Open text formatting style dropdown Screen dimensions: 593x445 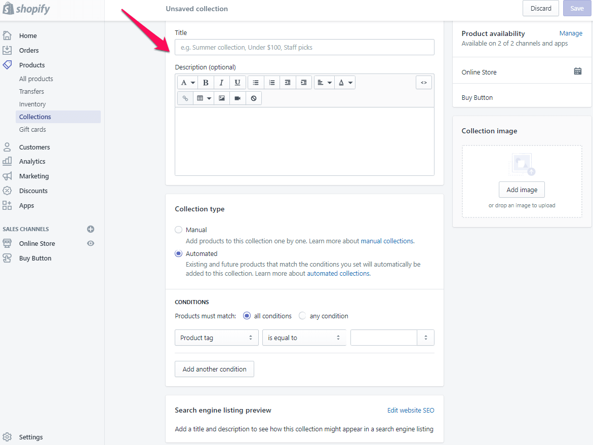tap(187, 83)
